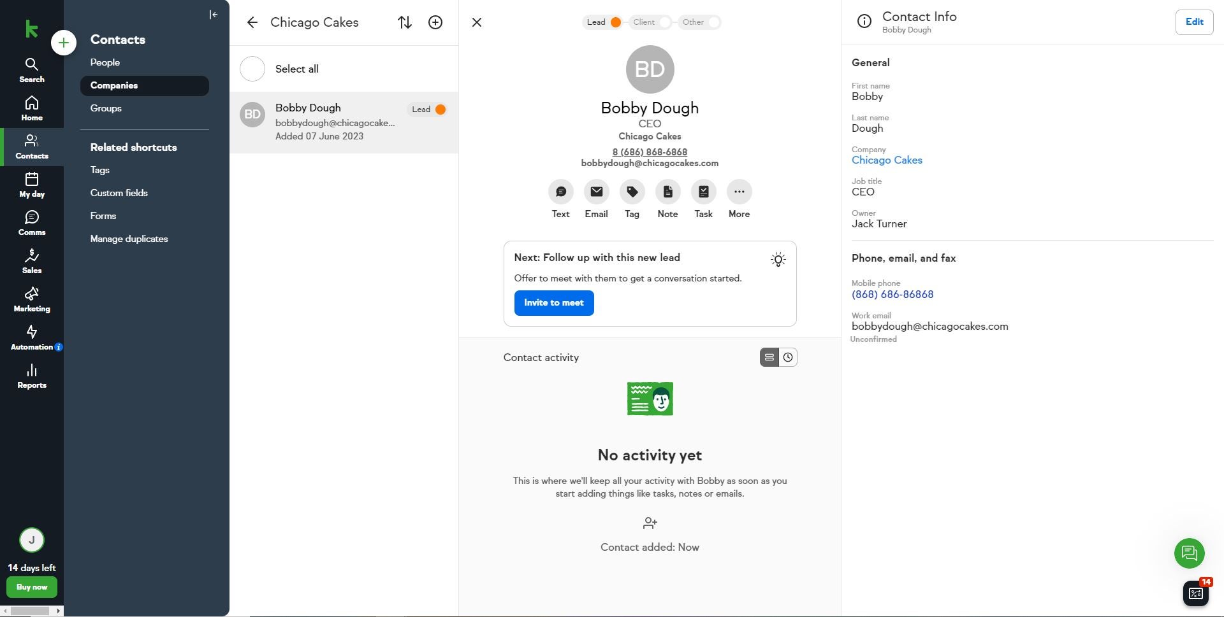Open the Chicago Cakes company link
The width and height of the screenshot is (1224, 617).
pos(887,160)
